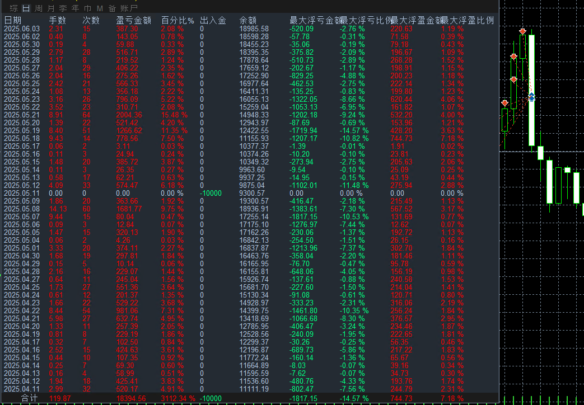Select the 年 yearly tab
Viewport: 584px width, 405px height.
pos(75,8)
